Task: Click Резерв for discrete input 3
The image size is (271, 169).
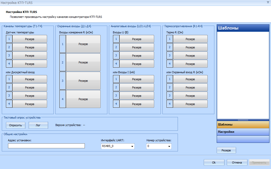Action: coord(30,96)
